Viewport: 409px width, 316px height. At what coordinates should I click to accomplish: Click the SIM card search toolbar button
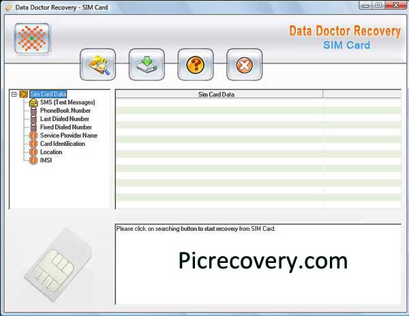pyautogui.click(x=97, y=64)
